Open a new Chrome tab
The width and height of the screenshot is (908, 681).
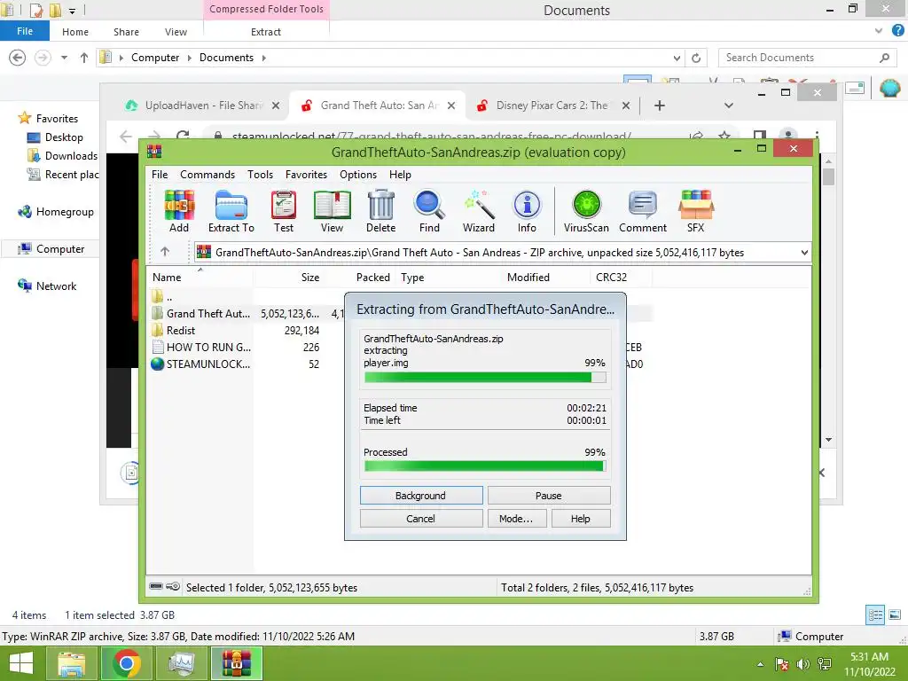pyautogui.click(x=660, y=106)
